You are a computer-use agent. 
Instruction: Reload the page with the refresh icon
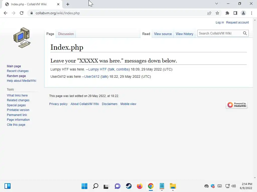coord(22,13)
